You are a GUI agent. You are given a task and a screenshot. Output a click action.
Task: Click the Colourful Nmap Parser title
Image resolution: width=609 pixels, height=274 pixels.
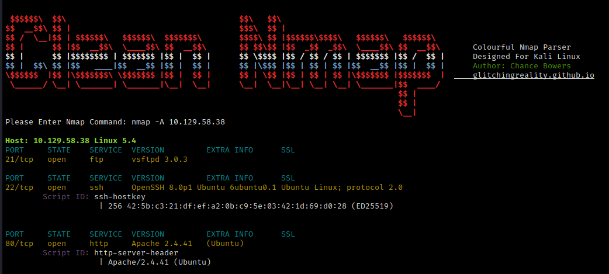point(521,47)
